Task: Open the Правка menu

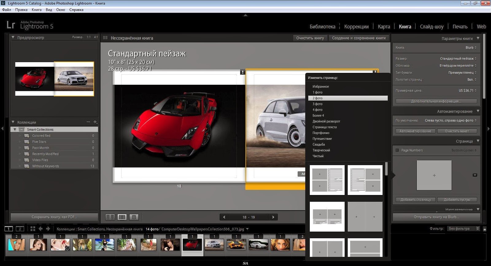Action: coord(21,10)
